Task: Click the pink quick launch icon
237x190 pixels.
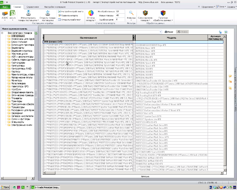Action: pyautogui.click(x=19, y=187)
